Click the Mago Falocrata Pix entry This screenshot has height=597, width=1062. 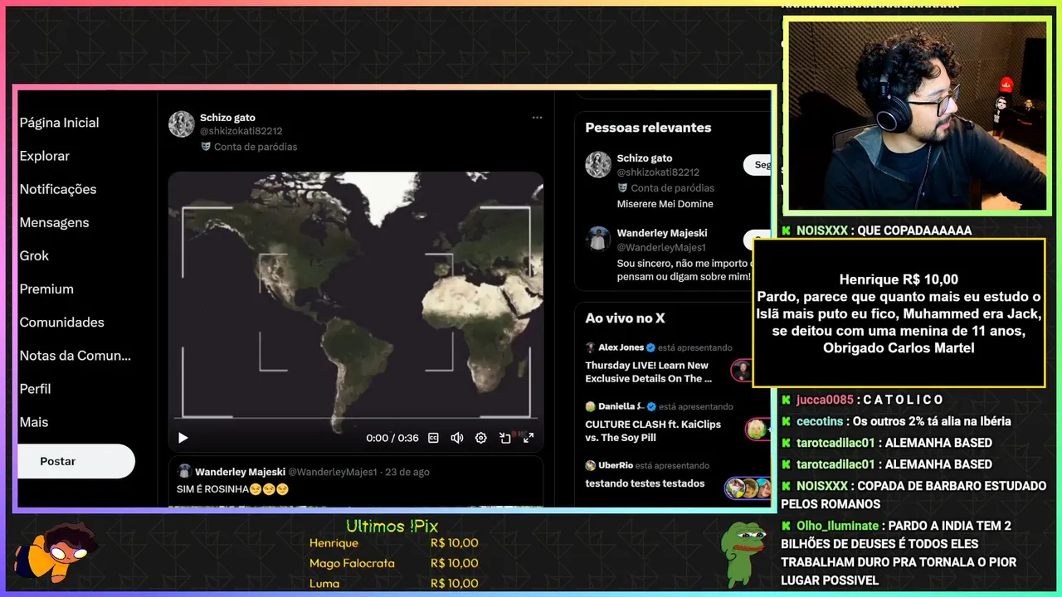pos(393,563)
